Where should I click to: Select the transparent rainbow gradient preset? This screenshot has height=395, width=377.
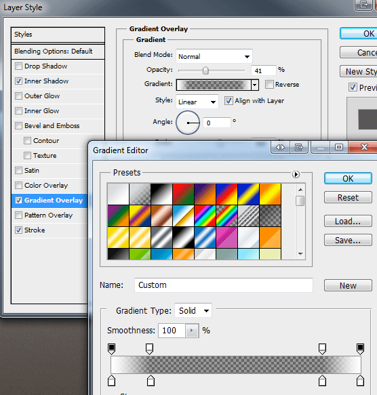pos(226,215)
